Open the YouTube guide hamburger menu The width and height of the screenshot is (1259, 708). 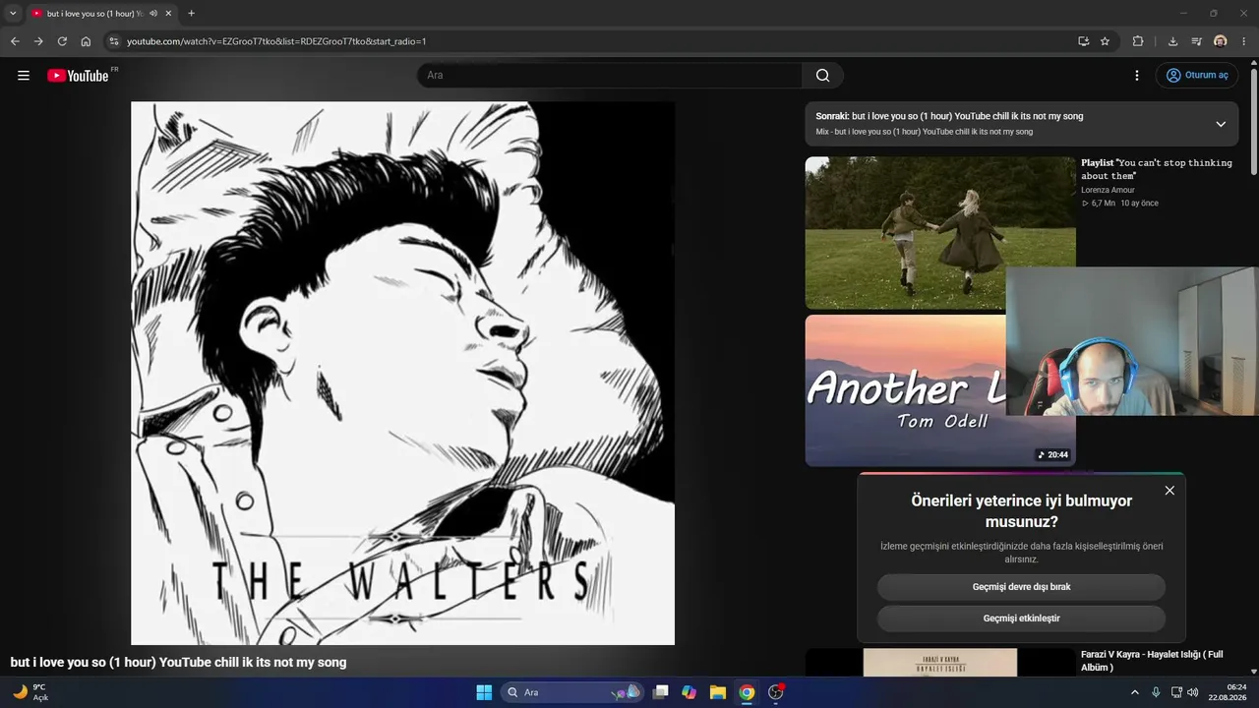pyautogui.click(x=24, y=76)
